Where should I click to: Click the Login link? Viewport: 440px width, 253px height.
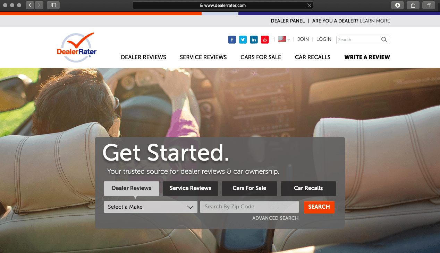click(324, 39)
